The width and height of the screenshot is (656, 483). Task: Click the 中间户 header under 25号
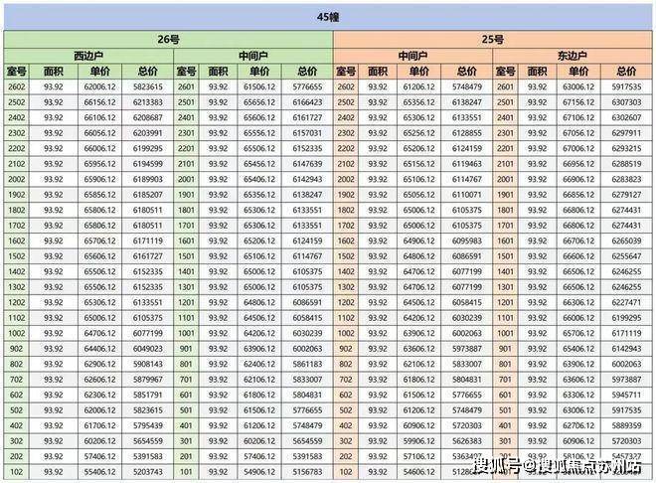412,56
